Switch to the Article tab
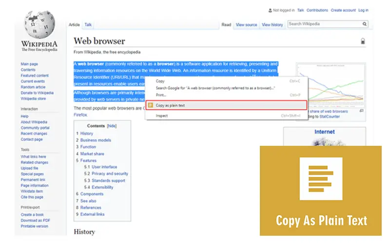 pos(74,25)
